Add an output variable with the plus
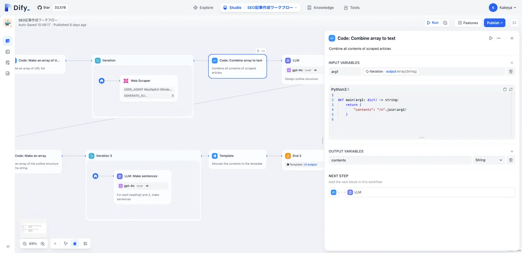 (x=512, y=151)
